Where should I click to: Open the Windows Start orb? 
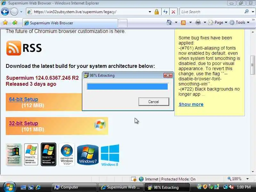tap(9, 187)
